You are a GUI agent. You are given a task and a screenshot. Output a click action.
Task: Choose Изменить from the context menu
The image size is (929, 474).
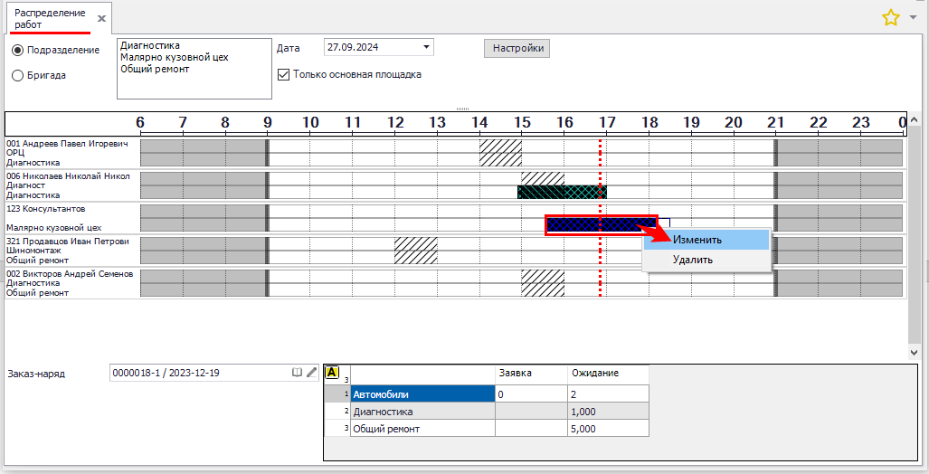coord(697,240)
